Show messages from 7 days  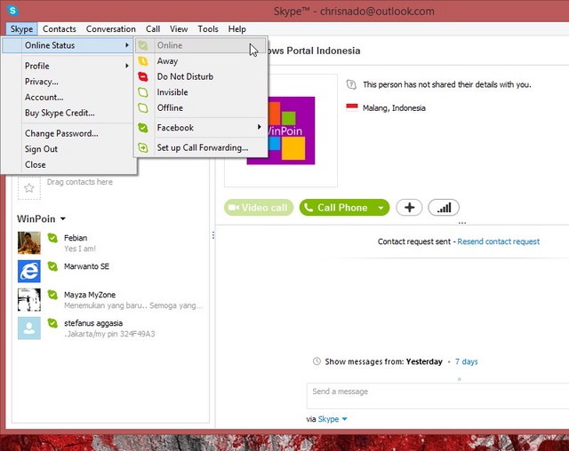tap(466, 361)
